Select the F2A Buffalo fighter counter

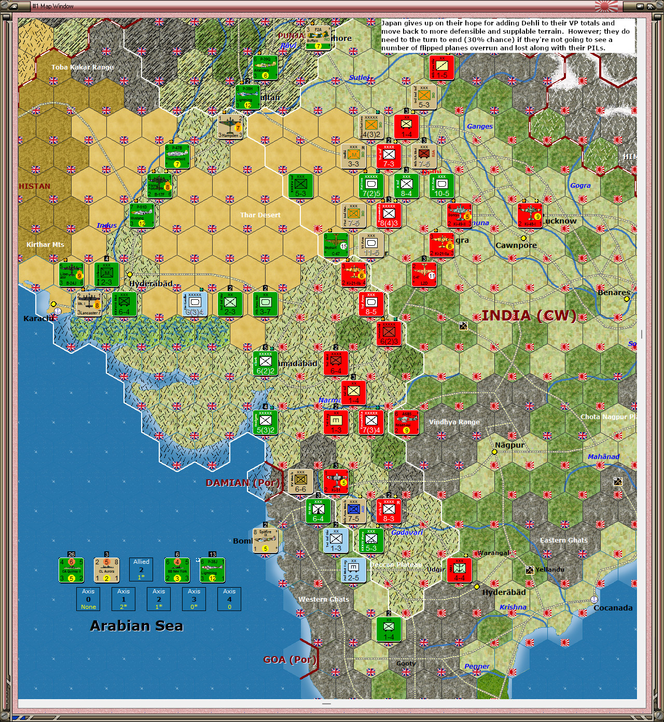coord(319,38)
